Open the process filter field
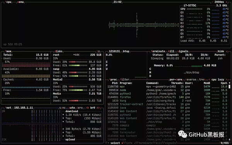Viewport: 232px width, 145px height. click(125, 80)
